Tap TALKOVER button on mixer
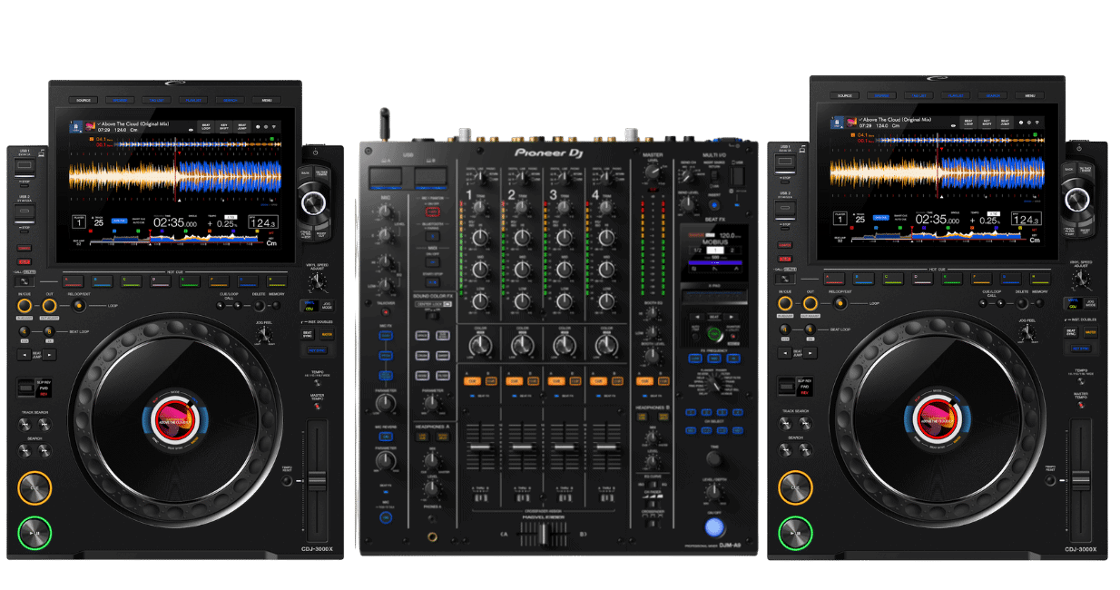Image resolution: width=1120 pixels, height=590 pixels. [386, 313]
